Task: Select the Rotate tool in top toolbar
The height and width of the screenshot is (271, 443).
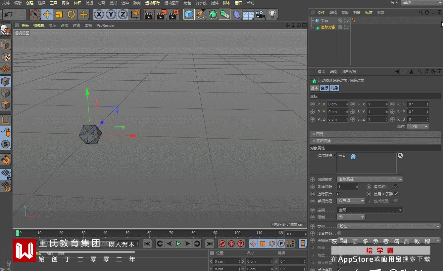Action: click(71, 15)
